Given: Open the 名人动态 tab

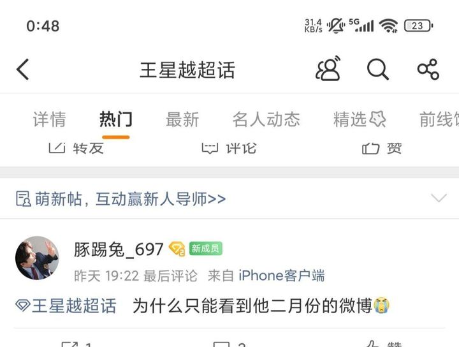Looking at the screenshot, I should 266,119.
